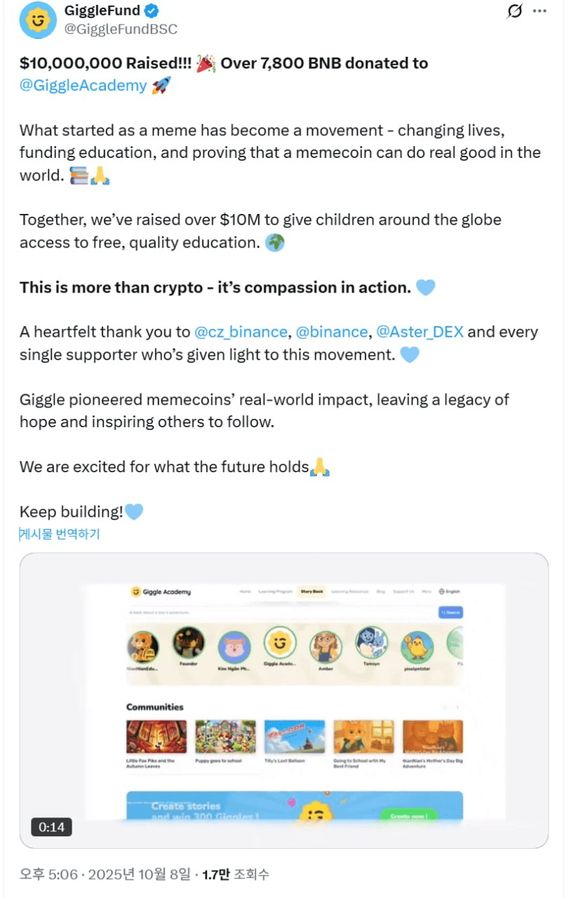569x898 pixels.
Task: Open the GiggleFund display name
Action: [x=102, y=11]
